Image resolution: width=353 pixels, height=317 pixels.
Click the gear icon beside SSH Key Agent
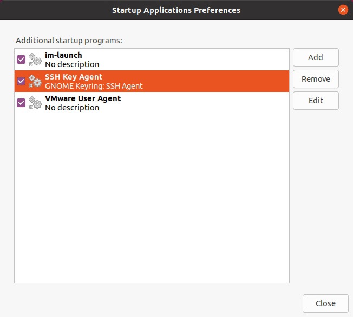coord(35,81)
